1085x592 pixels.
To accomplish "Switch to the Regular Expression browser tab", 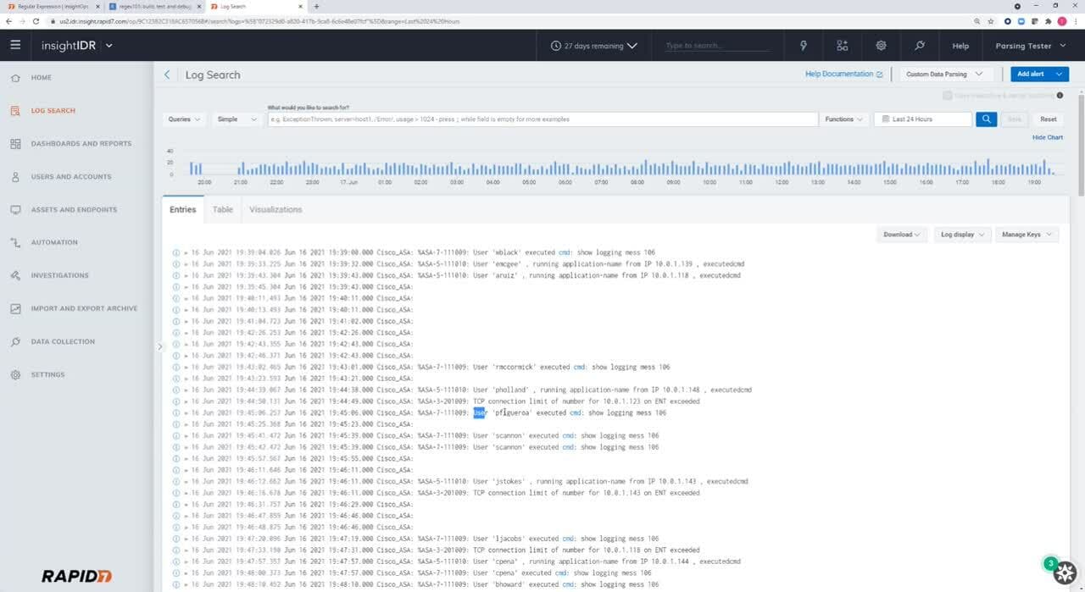I will coord(53,6).
